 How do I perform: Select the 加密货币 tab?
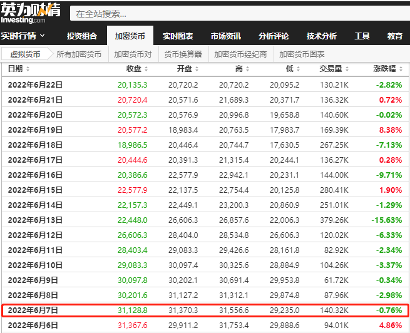click(x=130, y=36)
